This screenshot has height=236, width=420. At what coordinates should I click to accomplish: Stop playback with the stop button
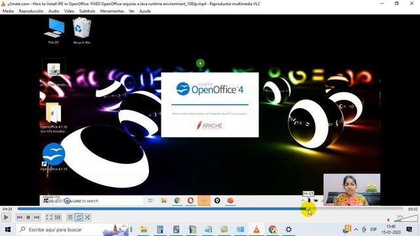[28, 218]
